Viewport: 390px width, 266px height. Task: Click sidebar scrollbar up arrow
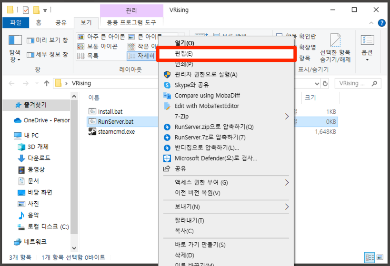(74, 96)
